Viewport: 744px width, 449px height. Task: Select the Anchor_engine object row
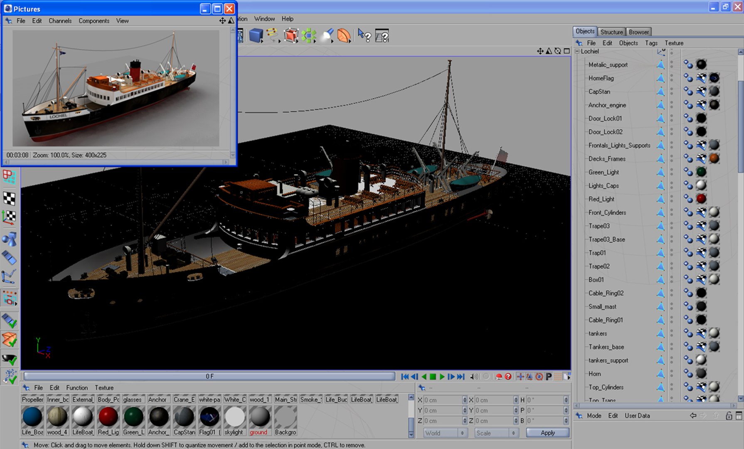click(x=607, y=105)
